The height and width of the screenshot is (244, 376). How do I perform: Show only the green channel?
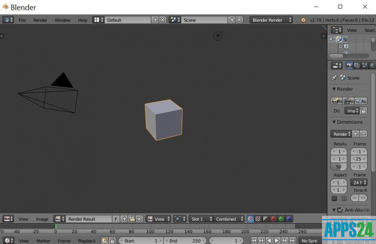pyautogui.click(x=281, y=219)
